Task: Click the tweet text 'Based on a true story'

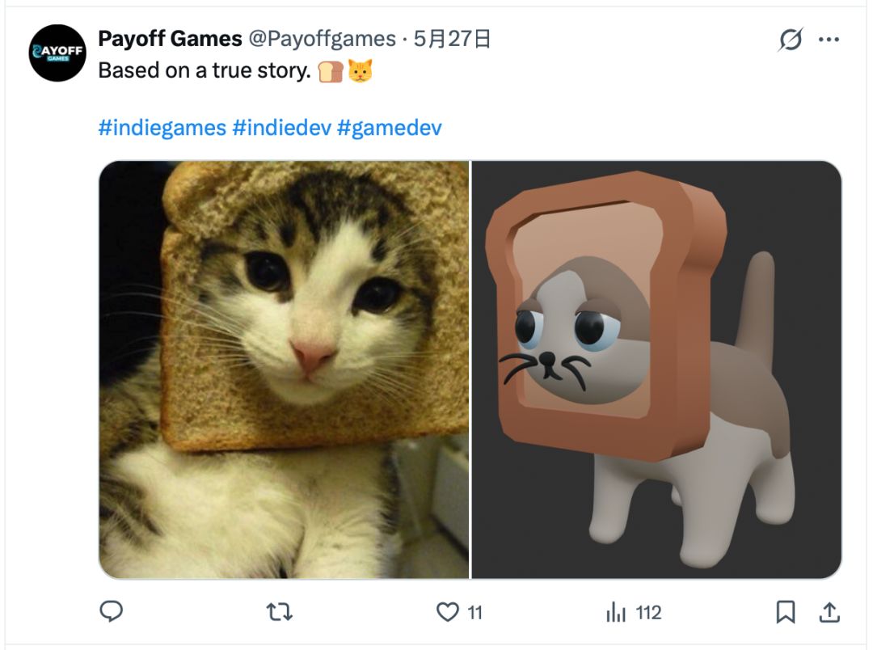Action: pyautogui.click(x=205, y=70)
